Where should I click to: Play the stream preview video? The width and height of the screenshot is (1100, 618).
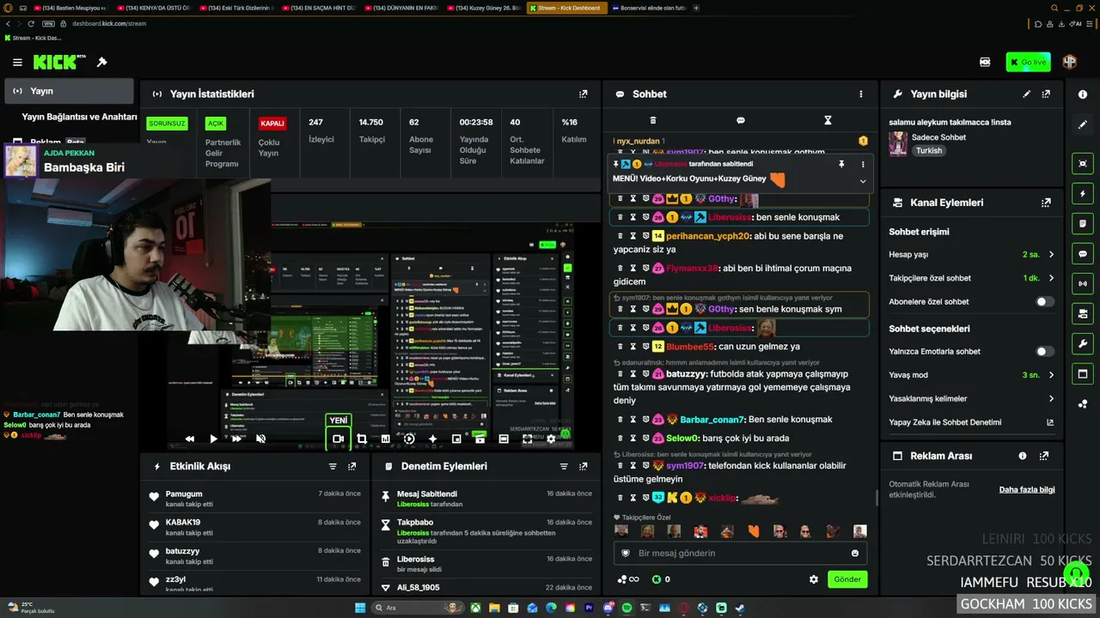click(213, 439)
